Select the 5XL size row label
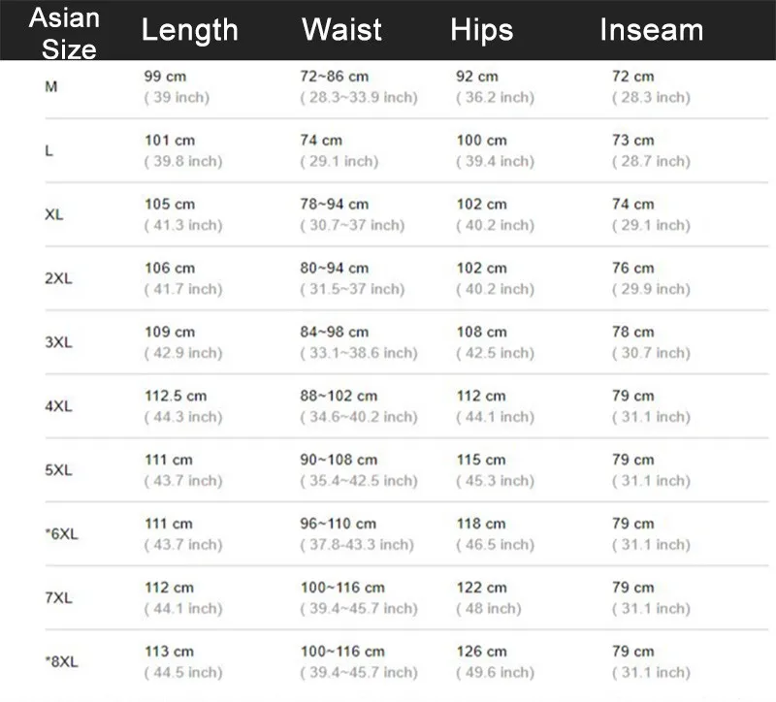The height and width of the screenshot is (702, 776). tap(58, 470)
